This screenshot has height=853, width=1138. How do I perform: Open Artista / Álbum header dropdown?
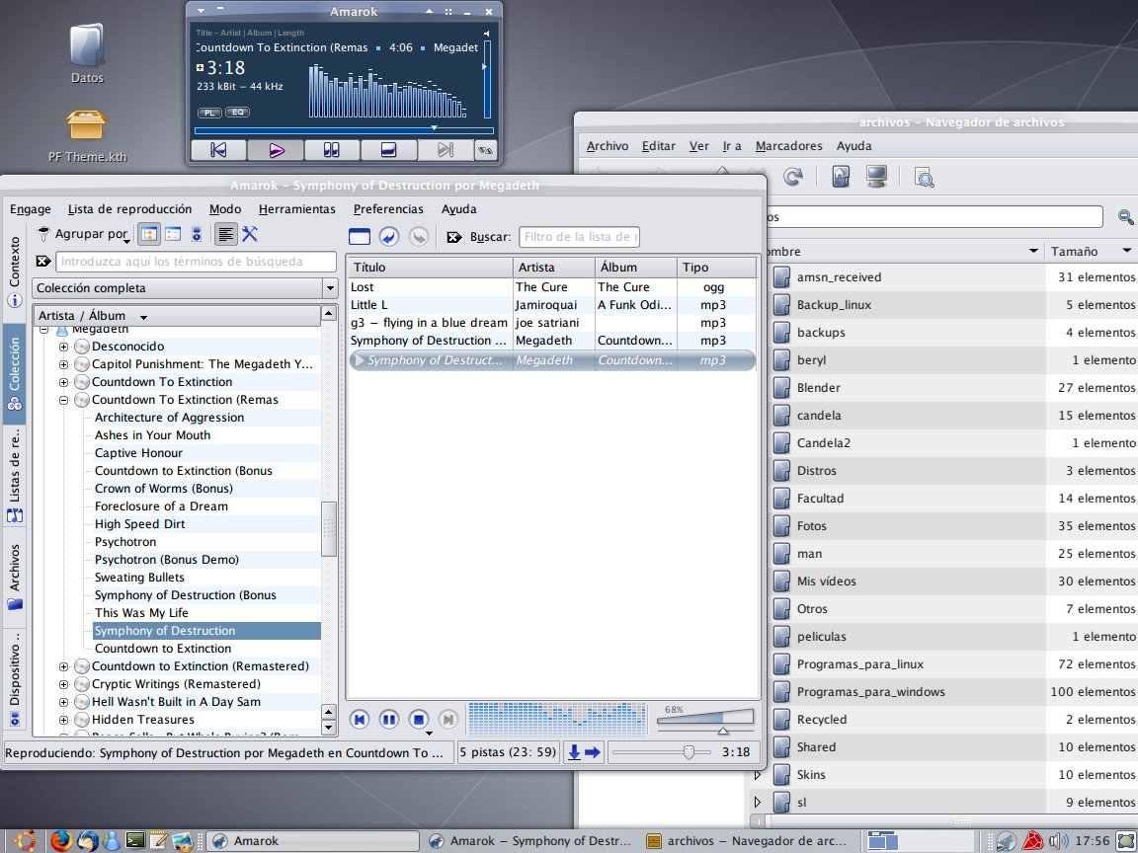tap(177, 316)
